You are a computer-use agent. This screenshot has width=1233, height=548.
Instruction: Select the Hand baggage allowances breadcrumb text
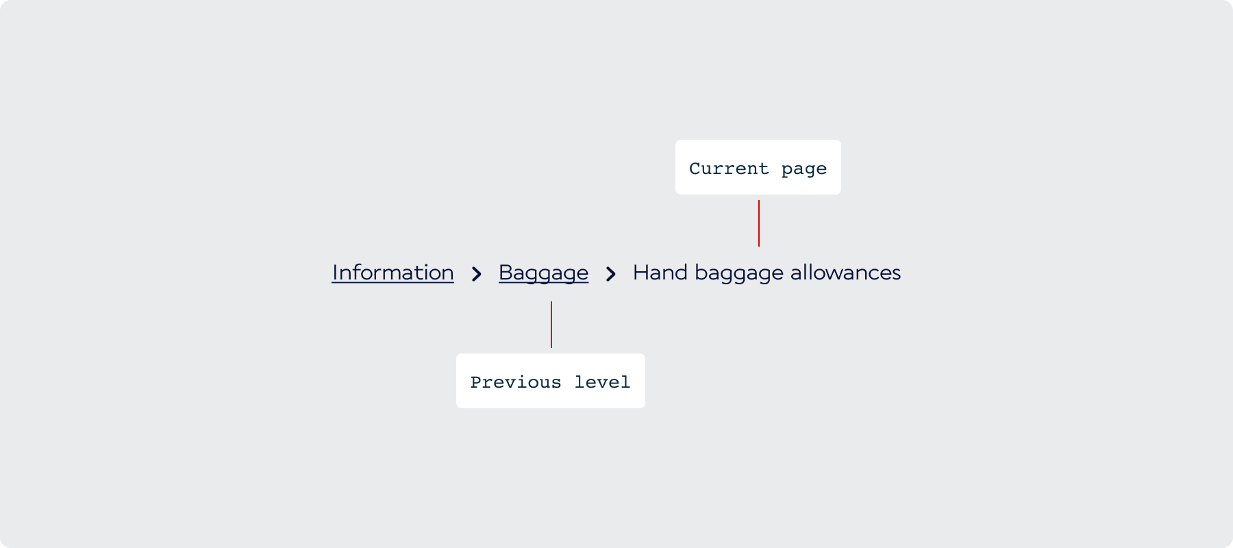[x=767, y=273]
